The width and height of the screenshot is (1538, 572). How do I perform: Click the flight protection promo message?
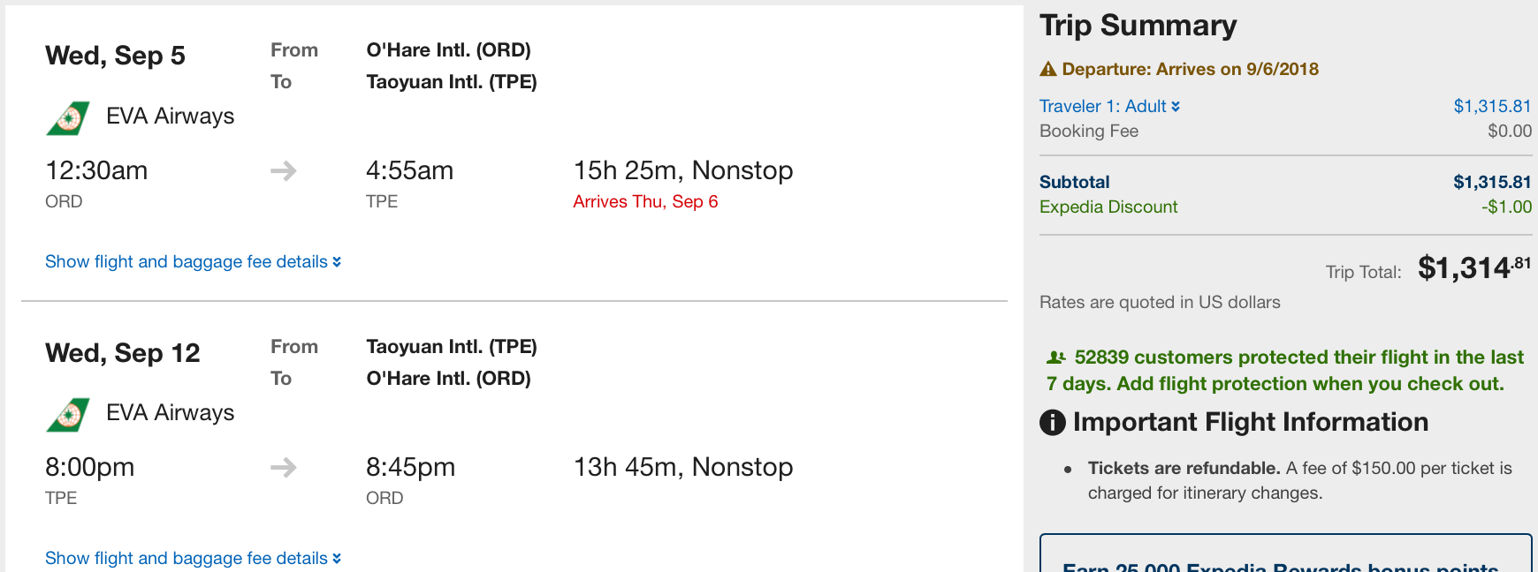(1284, 371)
